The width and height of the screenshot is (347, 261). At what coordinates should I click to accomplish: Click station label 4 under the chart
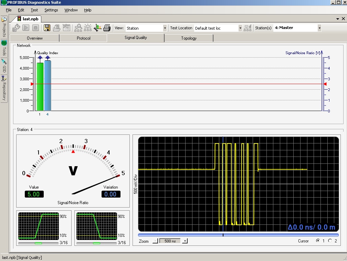pyautogui.click(x=48, y=114)
